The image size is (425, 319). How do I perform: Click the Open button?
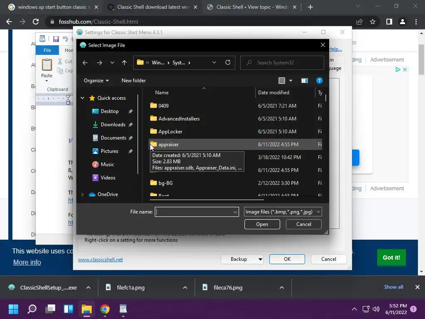(x=262, y=224)
